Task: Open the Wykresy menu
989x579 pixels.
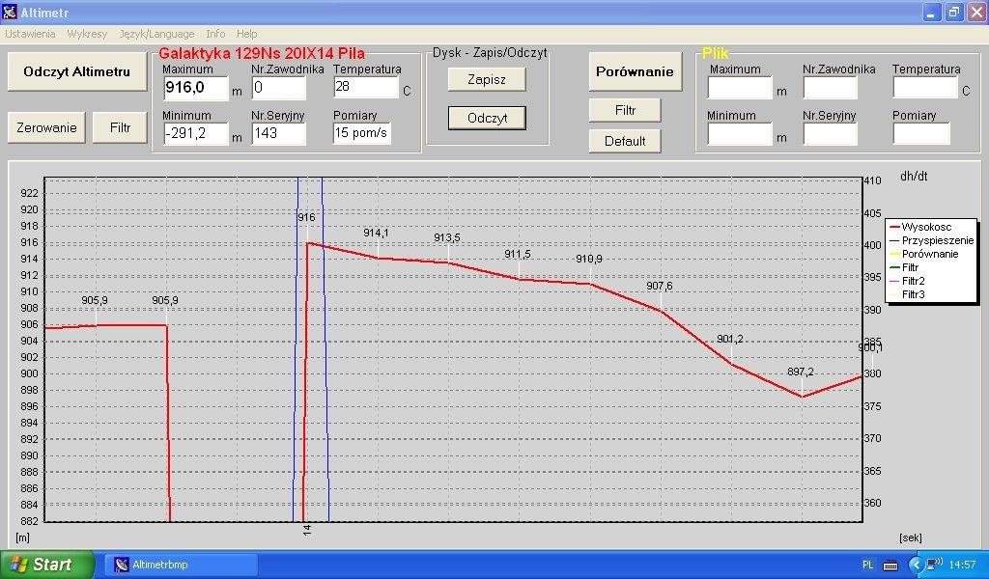Action: 87,34
